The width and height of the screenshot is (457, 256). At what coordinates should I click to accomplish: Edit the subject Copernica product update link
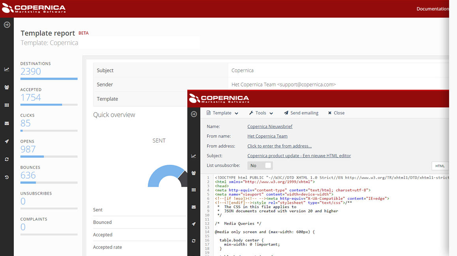coord(299,156)
